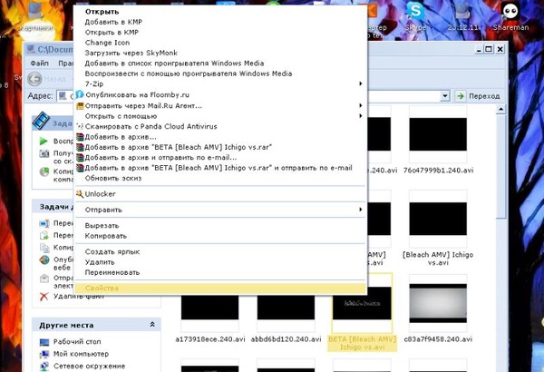This screenshot has height=372, width=544.
Task: Click the CD copy icon in tasks
Action: pyautogui.click(x=44, y=171)
